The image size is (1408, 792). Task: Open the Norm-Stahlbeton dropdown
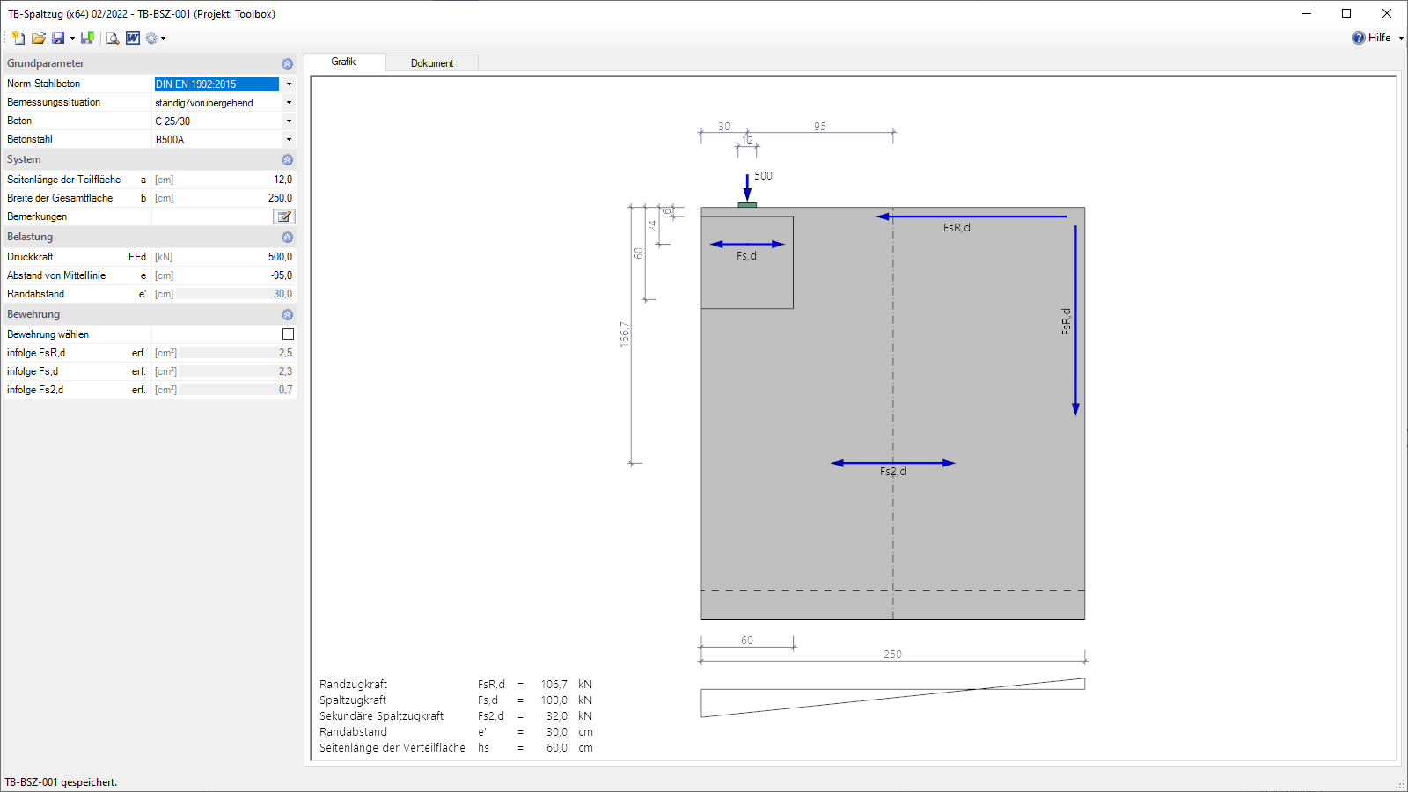(289, 84)
